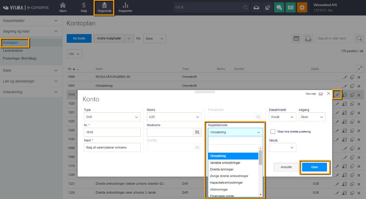Enable 'Tillad ikke direkte postering' checkbox
This screenshot has width=366, height=199.
click(273, 131)
